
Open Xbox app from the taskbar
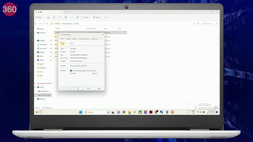click(140, 112)
